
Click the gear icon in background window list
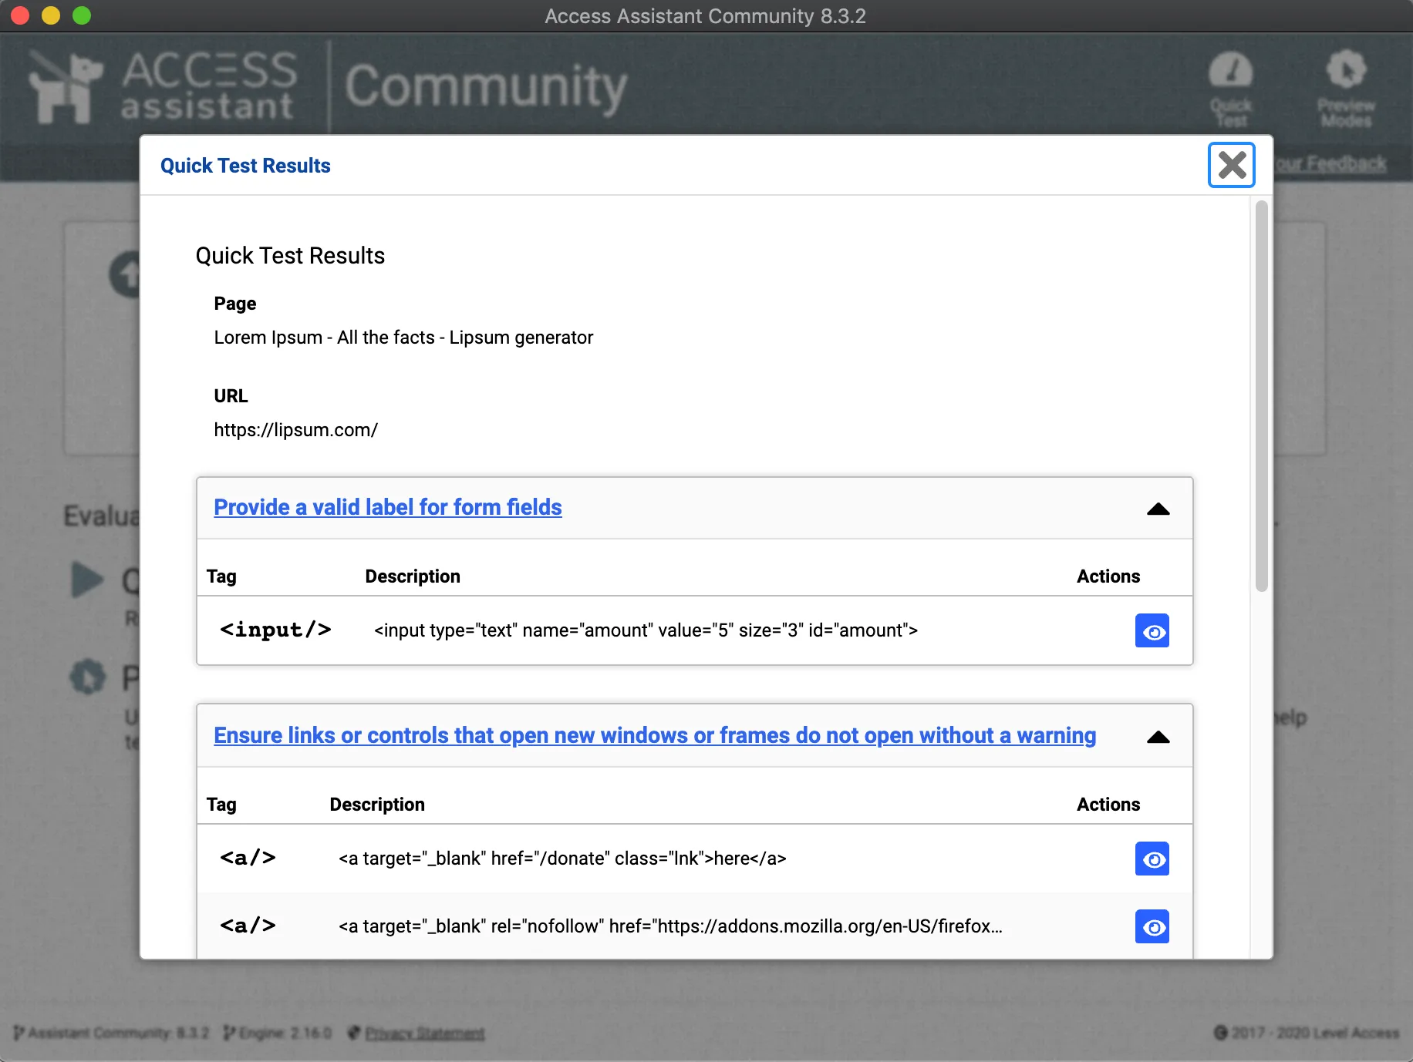pyautogui.click(x=87, y=677)
